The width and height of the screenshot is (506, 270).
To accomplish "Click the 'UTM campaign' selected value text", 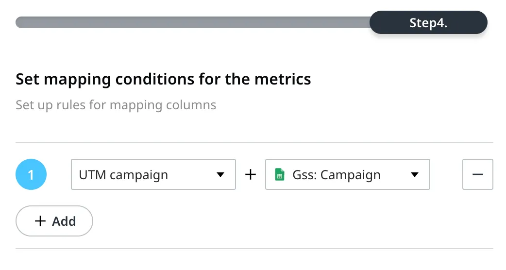I will pos(123,175).
